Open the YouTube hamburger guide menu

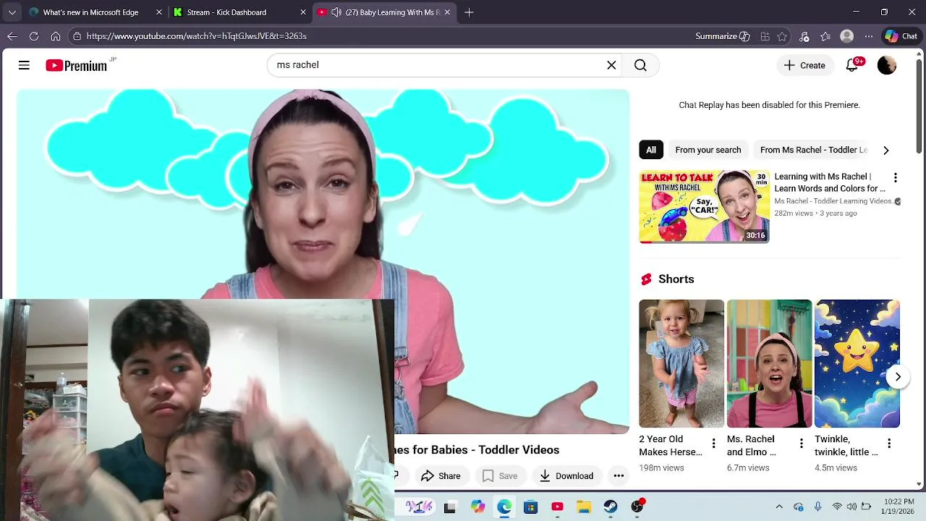(24, 65)
